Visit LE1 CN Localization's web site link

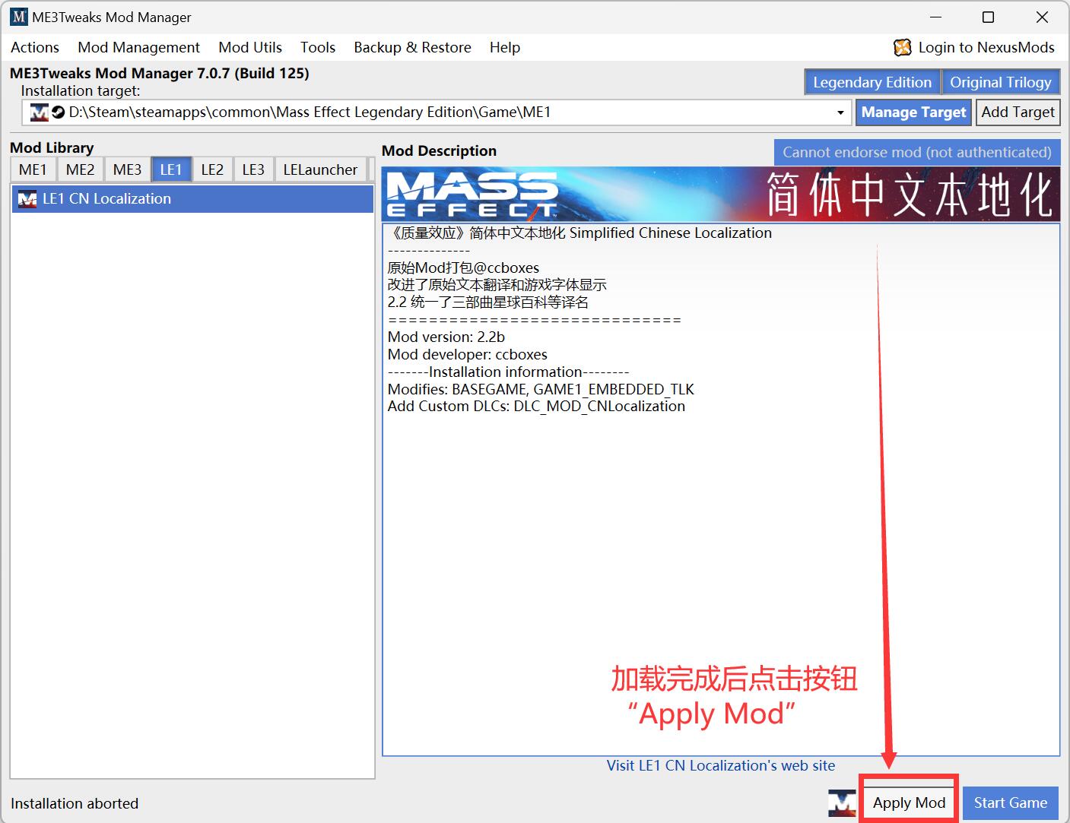[720, 766]
